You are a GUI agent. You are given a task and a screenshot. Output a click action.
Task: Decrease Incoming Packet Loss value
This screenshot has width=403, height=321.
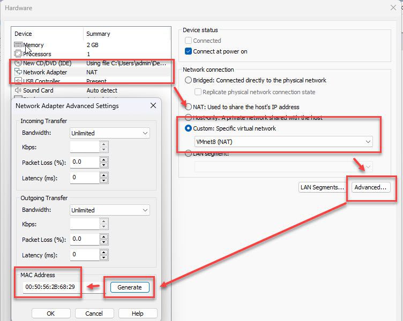[104, 165]
